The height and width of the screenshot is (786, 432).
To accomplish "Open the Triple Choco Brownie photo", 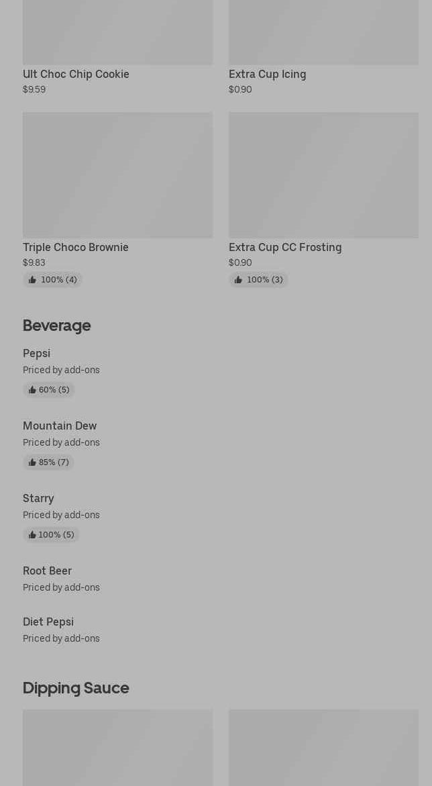I will pyautogui.click(x=117, y=175).
